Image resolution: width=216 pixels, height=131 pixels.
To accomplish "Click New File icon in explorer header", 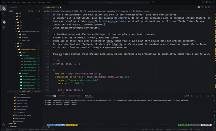I will [29, 11].
